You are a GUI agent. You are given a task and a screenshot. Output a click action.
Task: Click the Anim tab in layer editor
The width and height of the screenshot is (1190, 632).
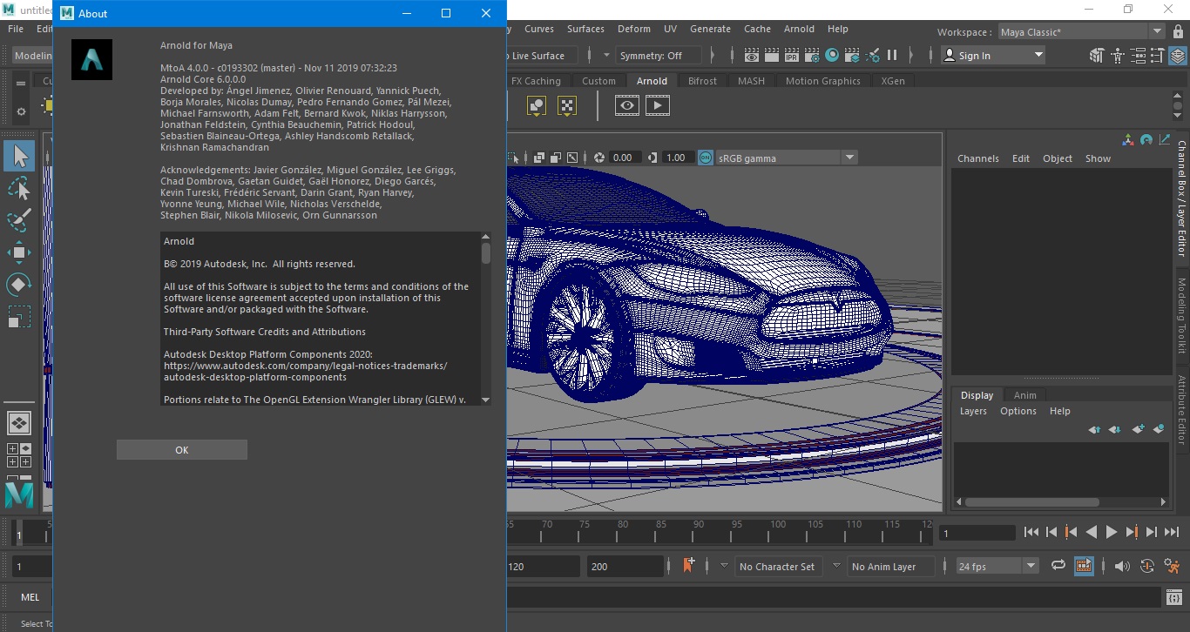(x=1025, y=395)
